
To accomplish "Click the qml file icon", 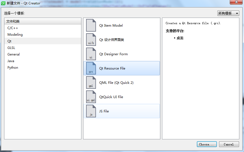I will (x=91, y=82).
